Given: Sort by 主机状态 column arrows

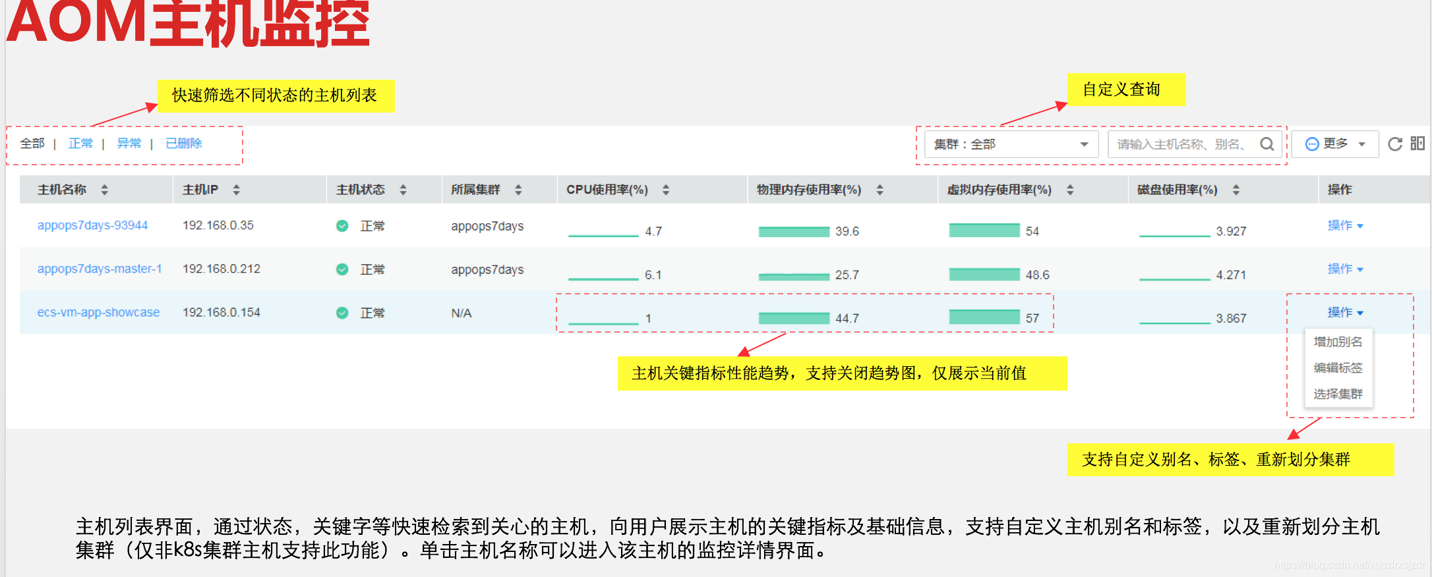Looking at the screenshot, I should point(403,190).
